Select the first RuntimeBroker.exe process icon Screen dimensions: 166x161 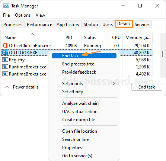point(5,67)
